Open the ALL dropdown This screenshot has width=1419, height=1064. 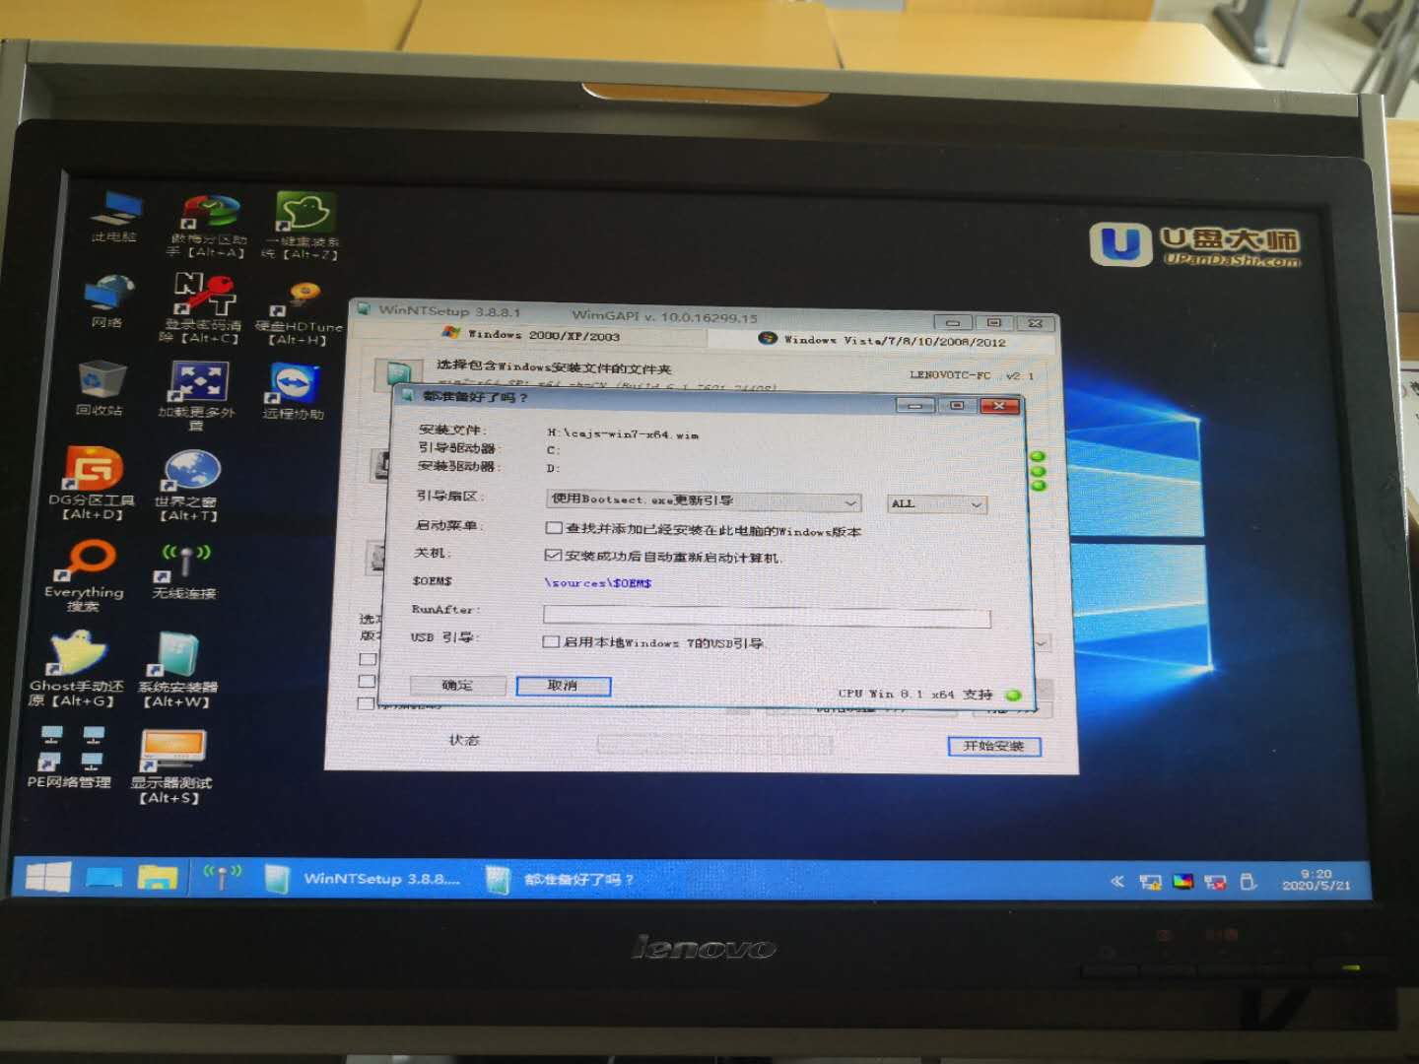tap(937, 503)
